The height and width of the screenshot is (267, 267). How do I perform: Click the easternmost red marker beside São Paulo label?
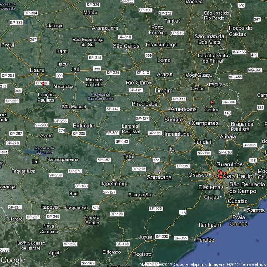(x=225, y=174)
